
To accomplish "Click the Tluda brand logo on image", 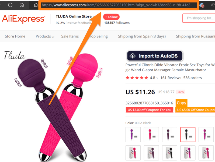I will click(15, 55).
